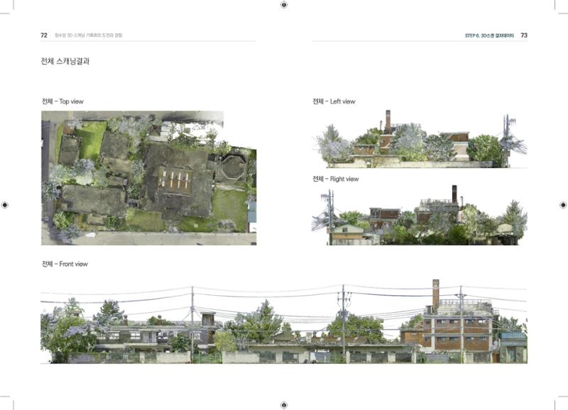568x410 pixels.
Task: Click the skylight roof panel in top view
Action: coord(175,180)
